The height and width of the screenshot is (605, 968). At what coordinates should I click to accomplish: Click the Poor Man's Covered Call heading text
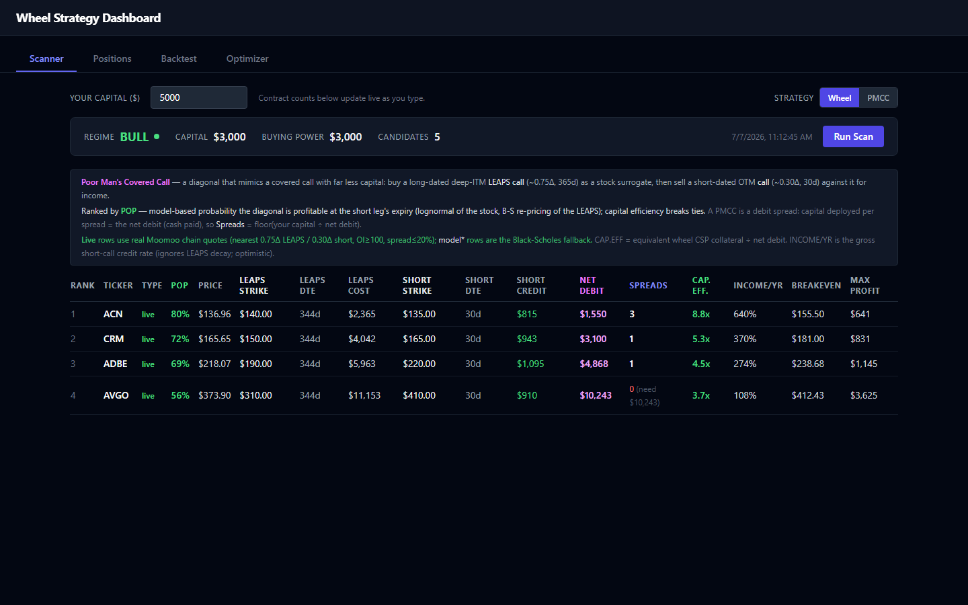(x=126, y=182)
